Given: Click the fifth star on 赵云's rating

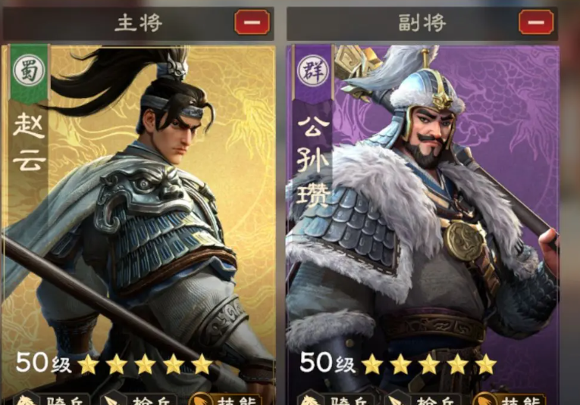Looking at the screenshot, I should coord(202,364).
